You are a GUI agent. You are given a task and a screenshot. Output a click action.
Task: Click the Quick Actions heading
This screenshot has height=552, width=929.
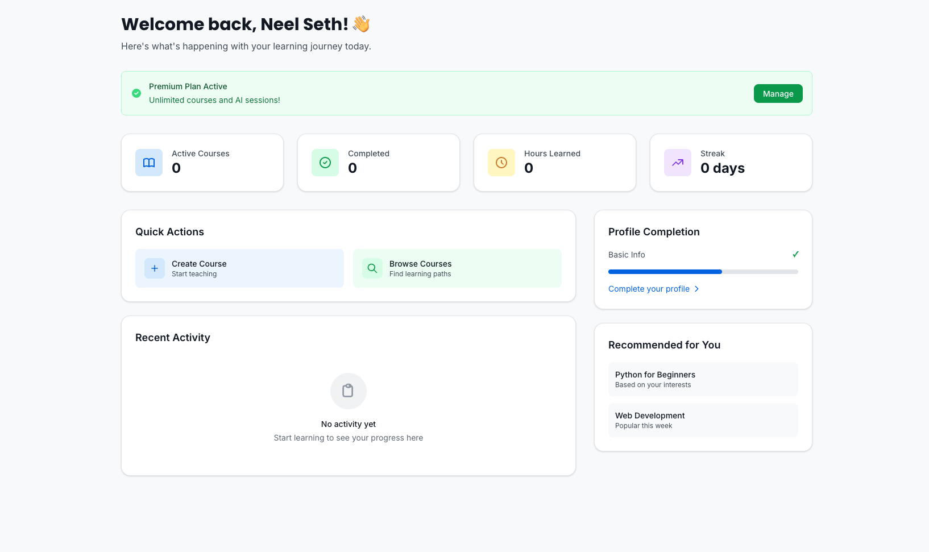coord(169,232)
